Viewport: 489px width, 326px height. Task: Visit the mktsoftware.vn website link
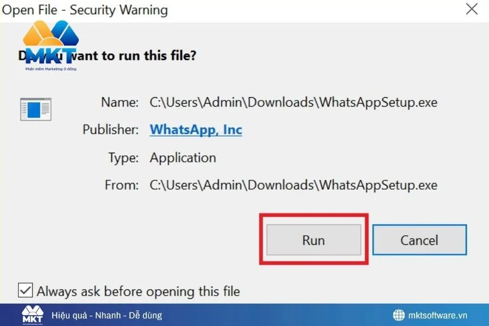click(x=437, y=315)
